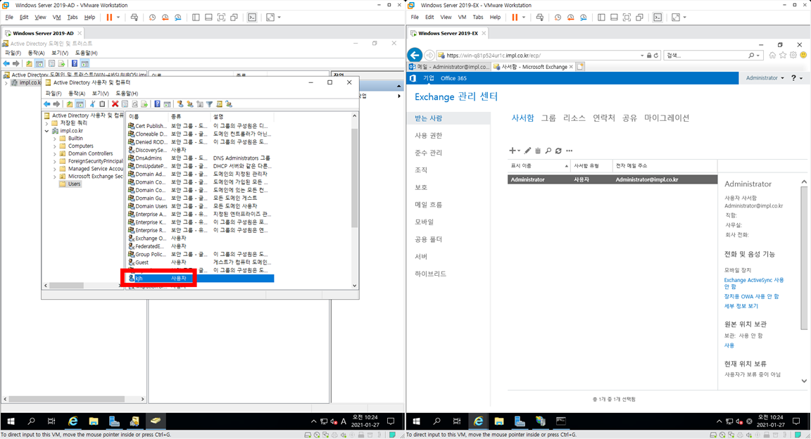Click Office 365 link in Exchange header
The width and height of the screenshot is (811, 439).
(453, 78)
